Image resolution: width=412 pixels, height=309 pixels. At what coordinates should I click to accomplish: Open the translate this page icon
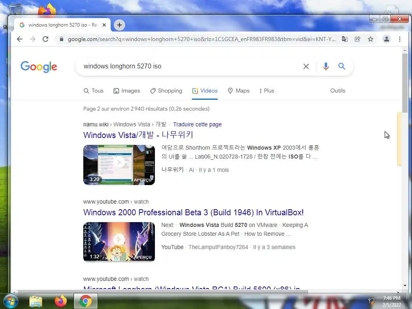[344, 39]
